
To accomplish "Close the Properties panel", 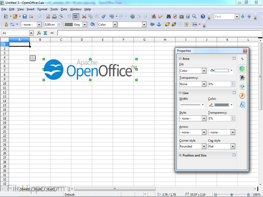I will click(245, 51).
